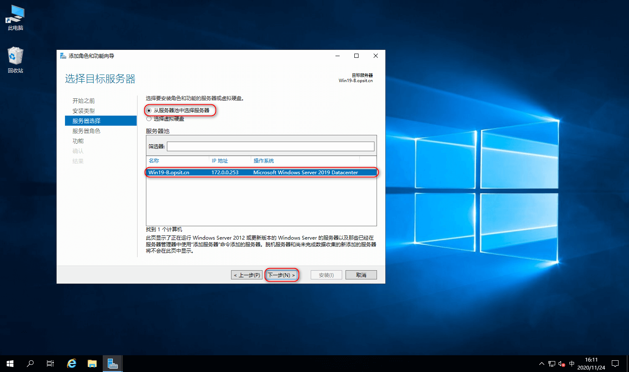The height and width of the screenshot is (372, 629).
Task: Open Task View from the taskbar
Action: click(x=50, y=364)
